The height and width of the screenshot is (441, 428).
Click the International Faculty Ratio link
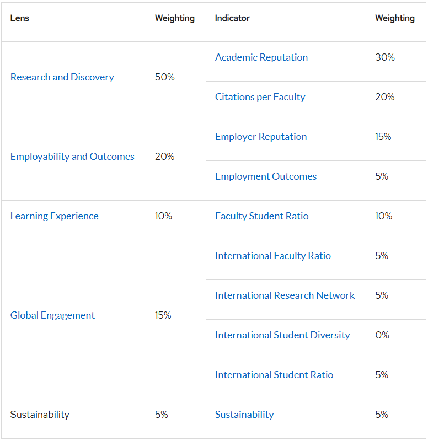[x=273, y=256]
